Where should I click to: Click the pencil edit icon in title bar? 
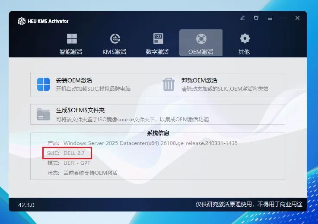[242, 18]
